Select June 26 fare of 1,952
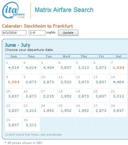Image resolution: width=128 pixels, height=145 pixels. point(83,110)
